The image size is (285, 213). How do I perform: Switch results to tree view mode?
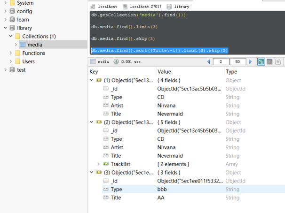[x=261, y=61]
